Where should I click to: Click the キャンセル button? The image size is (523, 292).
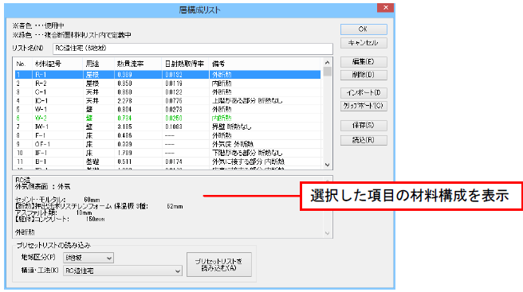click(x=364, y=43)
